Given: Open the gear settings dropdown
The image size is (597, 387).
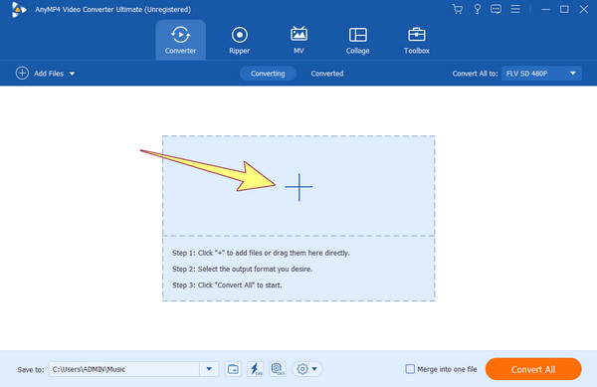Looking at the screenshot, I should (306, 369).
